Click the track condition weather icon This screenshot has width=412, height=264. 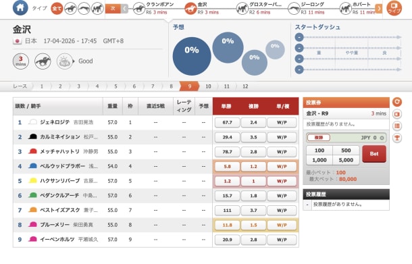coord(65,61)
